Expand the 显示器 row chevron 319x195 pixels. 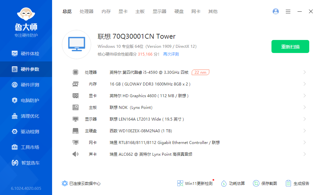point(305,119)
